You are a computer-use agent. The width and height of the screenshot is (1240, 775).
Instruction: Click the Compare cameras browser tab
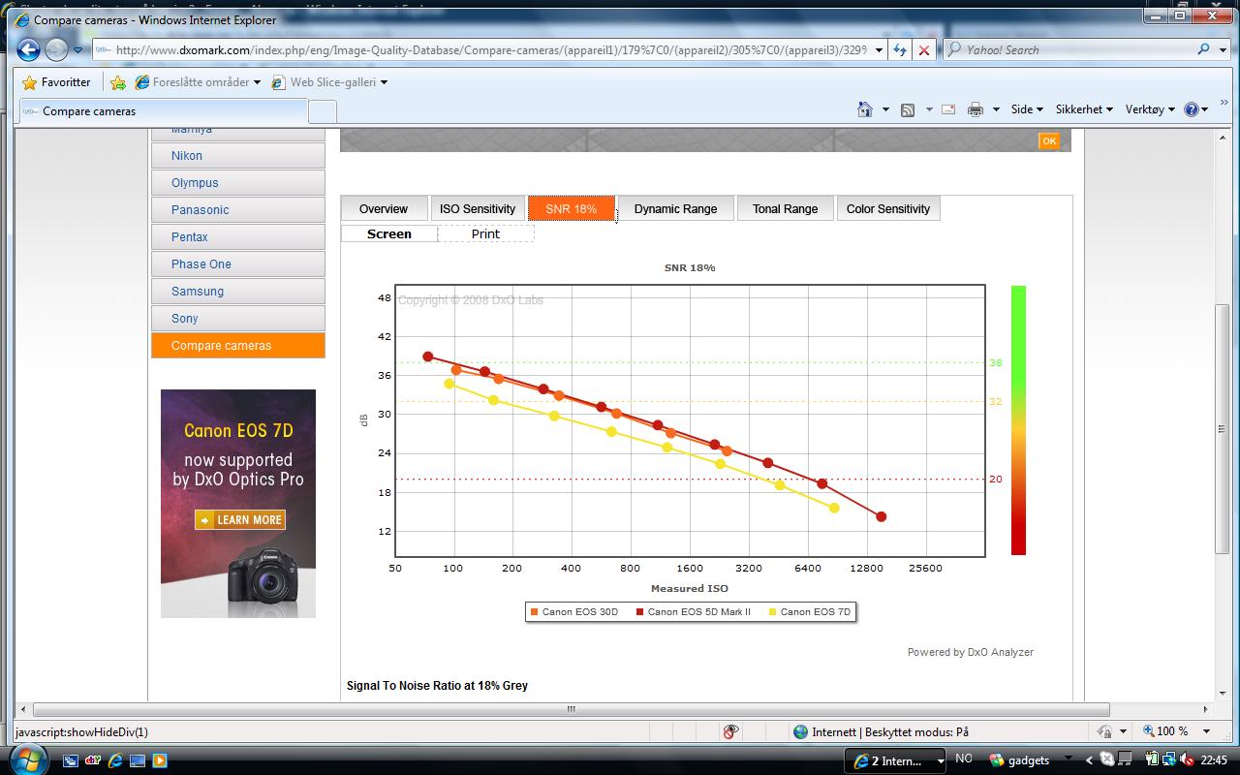click(162, 111)
